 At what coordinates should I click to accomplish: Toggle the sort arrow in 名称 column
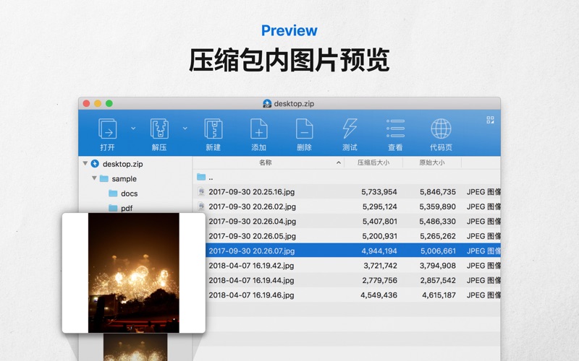(x=338, y=163)
